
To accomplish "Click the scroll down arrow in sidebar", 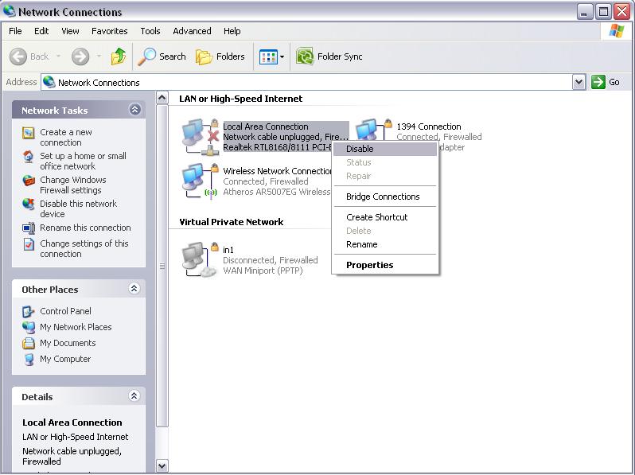I will coord(162,465).
